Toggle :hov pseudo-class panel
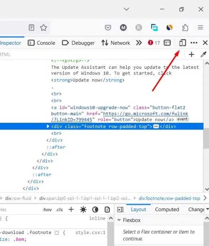Viewport: 209px width, 246px height. click(47, 210)
